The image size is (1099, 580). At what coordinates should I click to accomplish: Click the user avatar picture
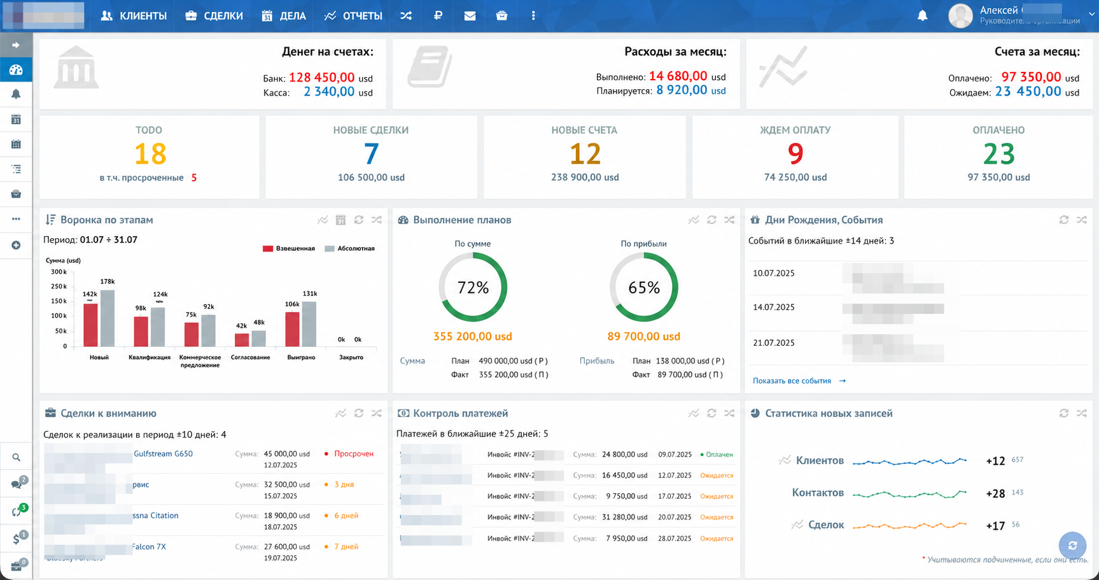(960, 15)
